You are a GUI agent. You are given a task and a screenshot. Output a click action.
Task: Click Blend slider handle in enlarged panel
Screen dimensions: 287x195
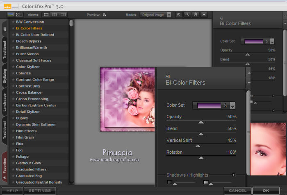(201, 134)
